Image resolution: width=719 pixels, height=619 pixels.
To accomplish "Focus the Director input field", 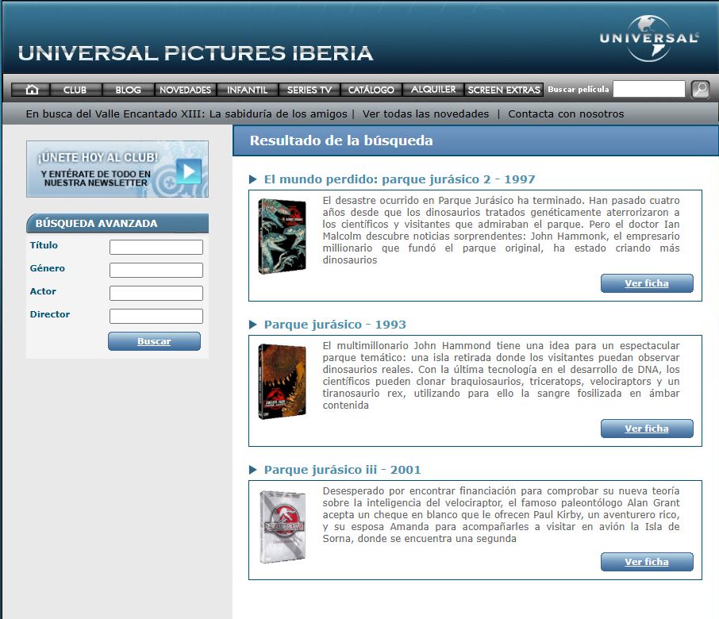I will click(x=156, y=316).
